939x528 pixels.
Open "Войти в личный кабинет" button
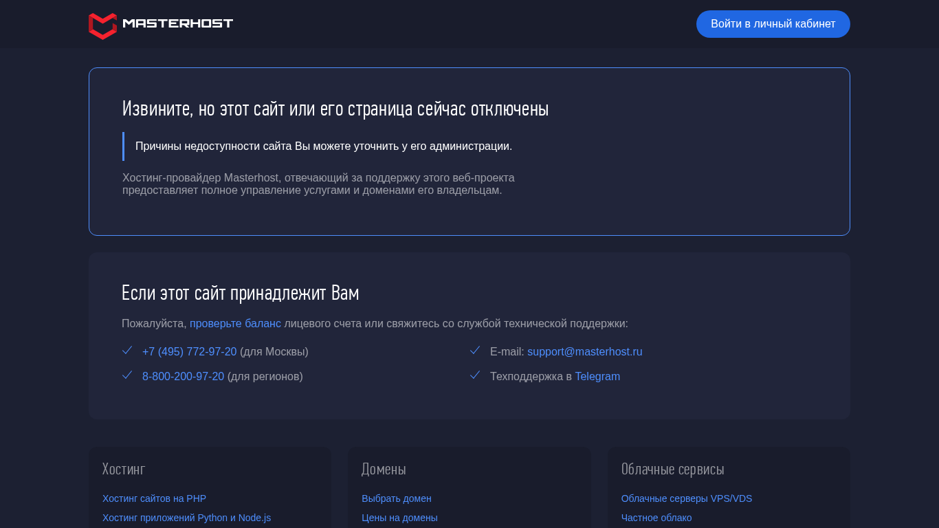(773, 24)
